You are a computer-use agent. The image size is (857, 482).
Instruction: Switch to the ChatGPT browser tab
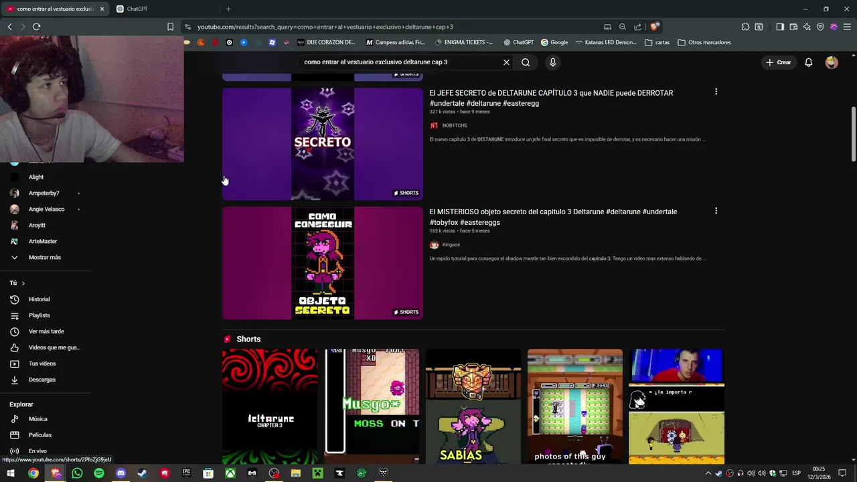(164, 9)
